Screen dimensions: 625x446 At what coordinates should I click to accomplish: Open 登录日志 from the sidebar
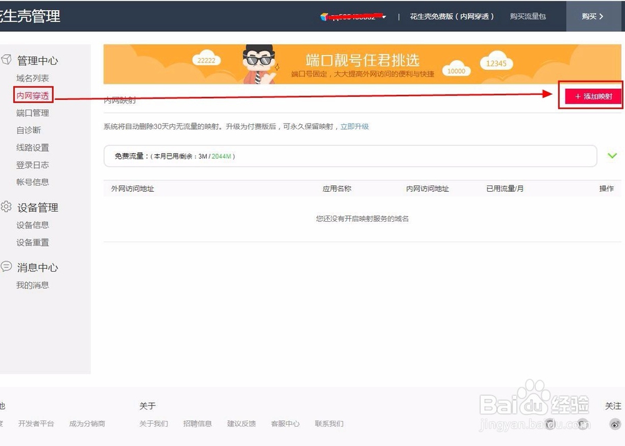[32, 164]
